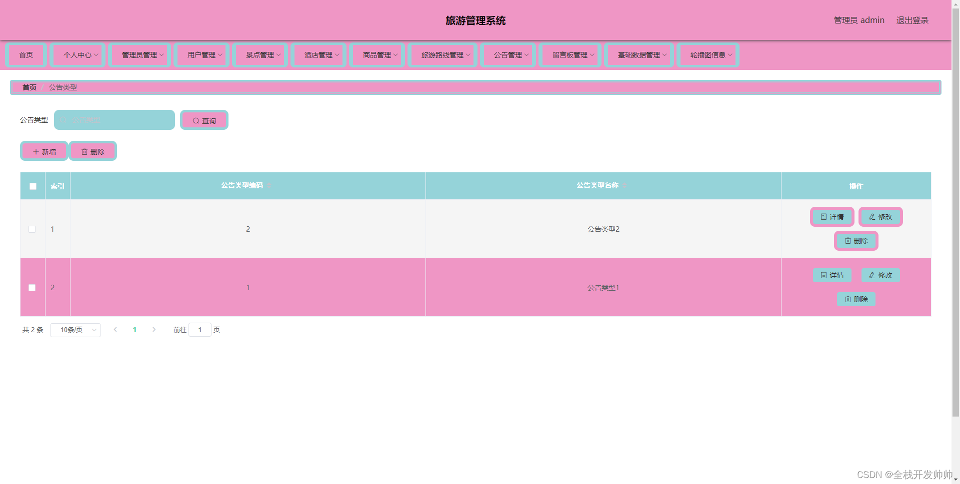Click the 查询 search button
This screenshot has height=484, width=960.
[x=204, y=120]
